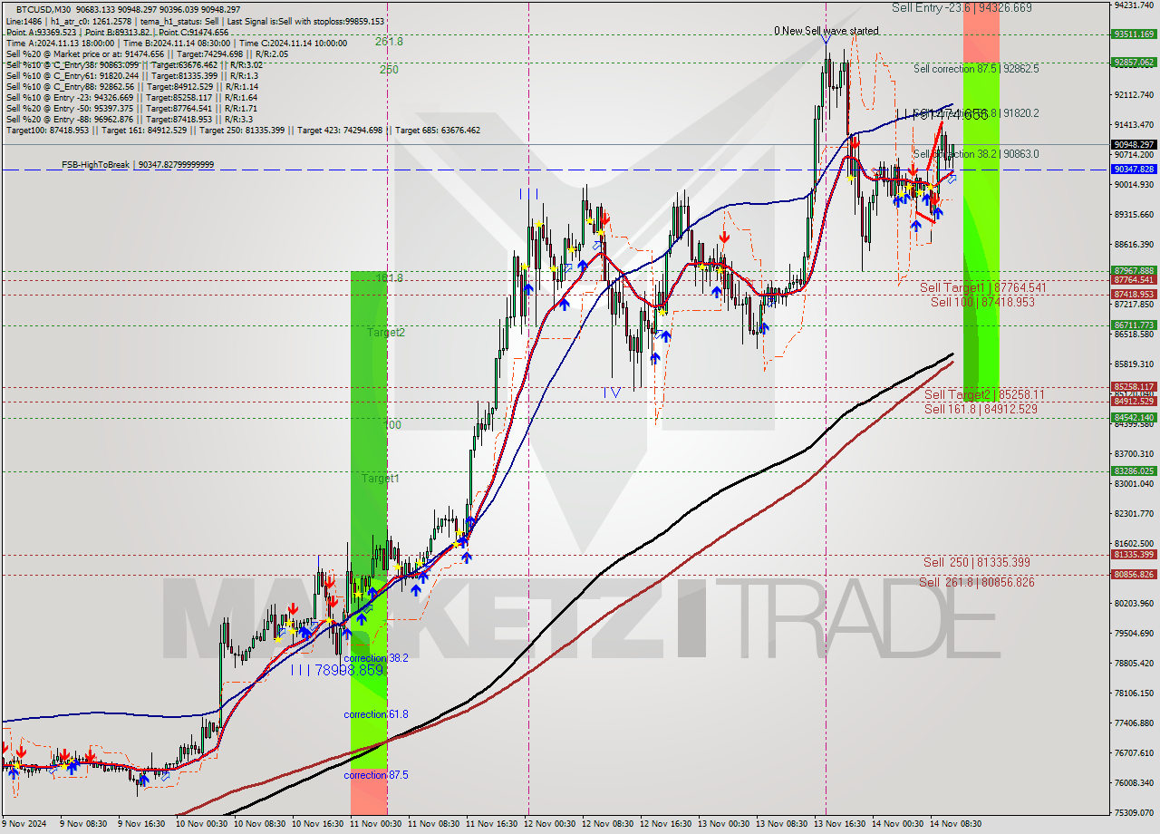Select the Sell 100 | 87418.953 label

click(x=982, y=302)
